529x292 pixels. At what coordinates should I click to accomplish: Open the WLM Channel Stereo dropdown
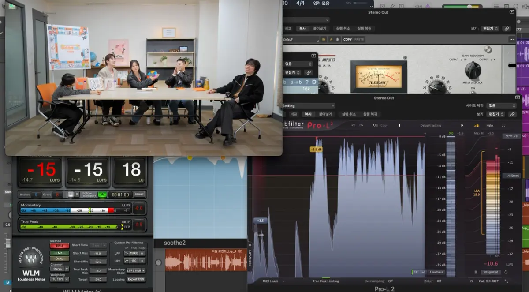[60, 269]
